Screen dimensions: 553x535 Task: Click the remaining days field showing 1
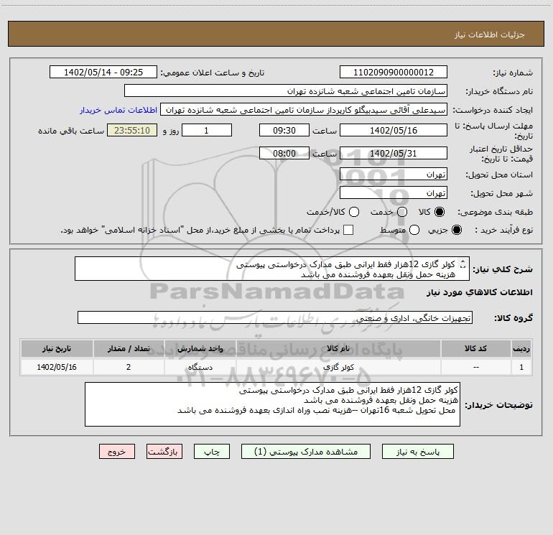click(x=207, y=130)
